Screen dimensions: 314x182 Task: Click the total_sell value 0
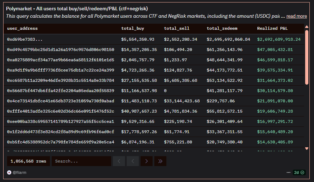point(165,91)
